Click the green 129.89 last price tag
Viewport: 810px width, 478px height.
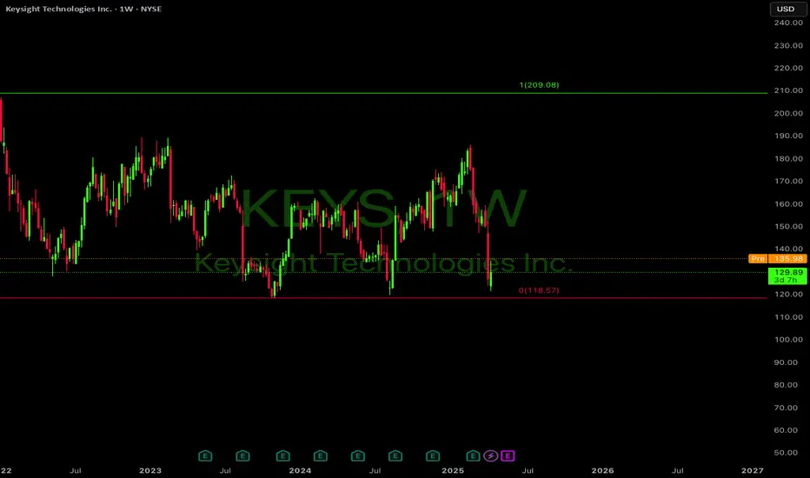click(x=787, y=276)
